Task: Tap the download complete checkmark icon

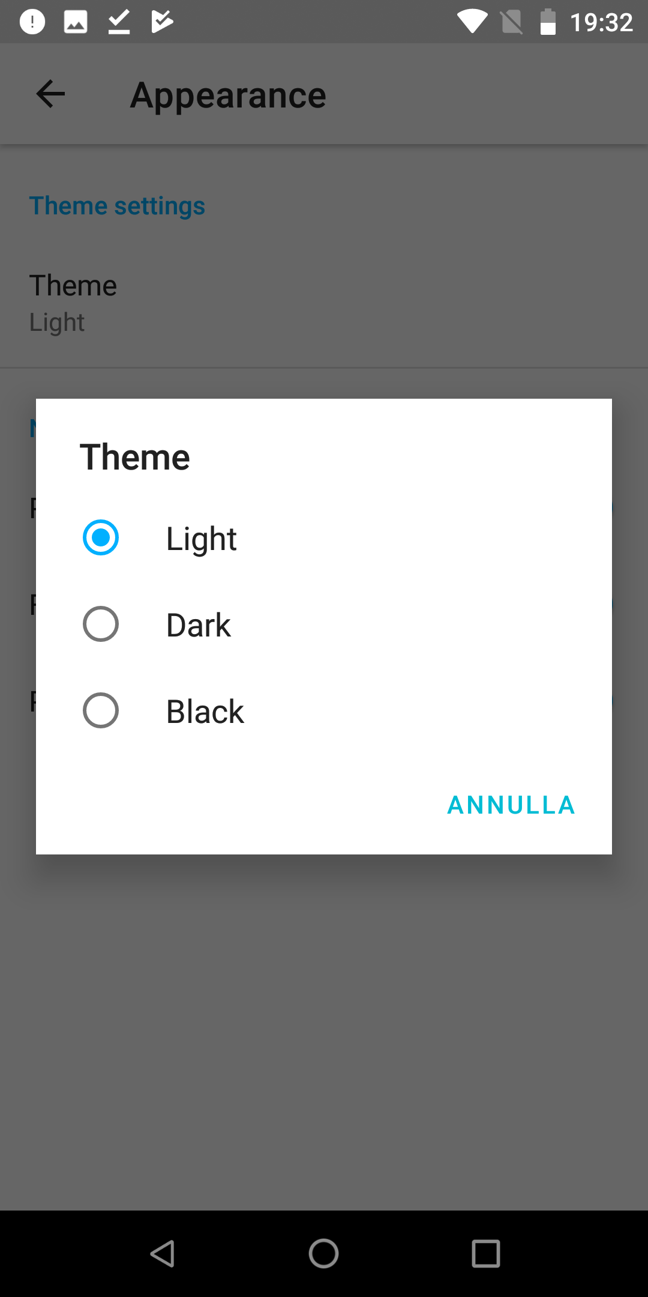Action: [x=119, y=22]
